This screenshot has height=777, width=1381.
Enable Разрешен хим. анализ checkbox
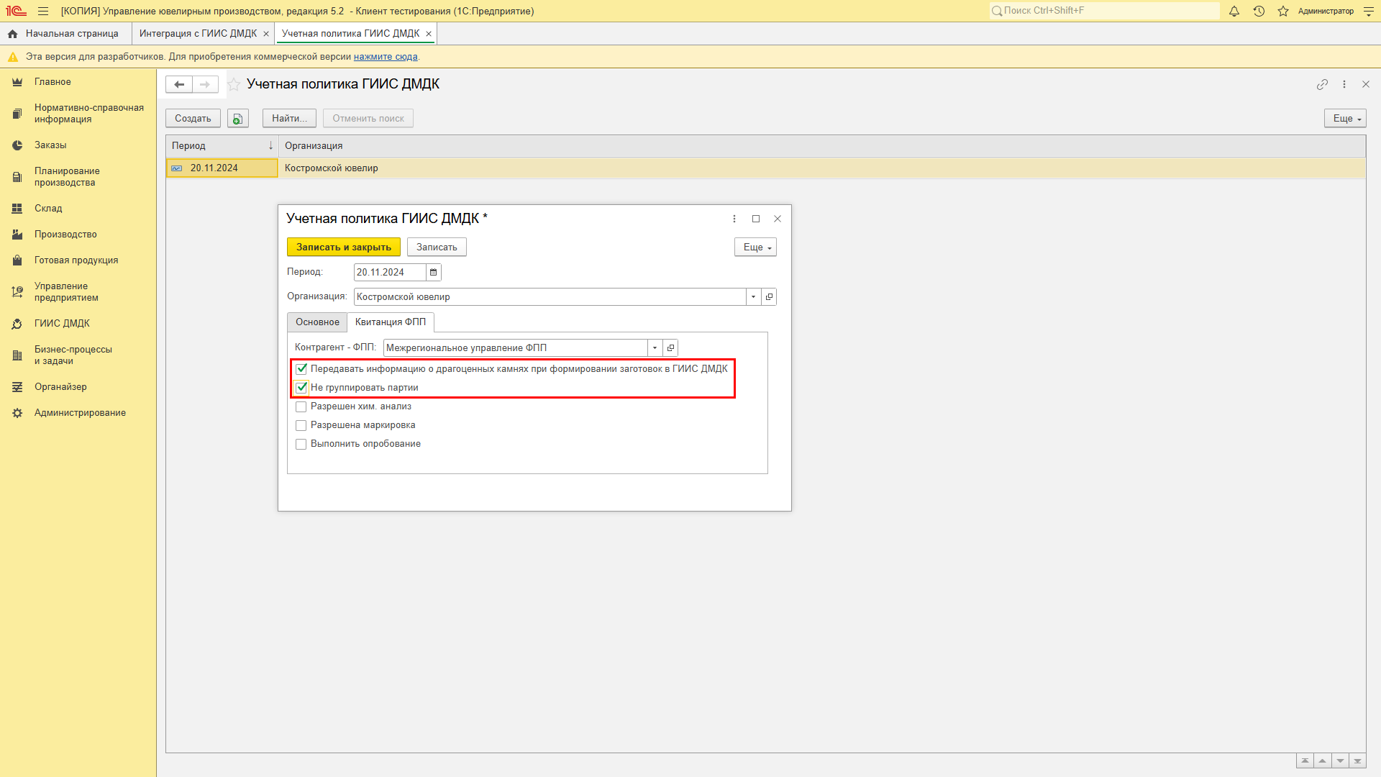[x=301, y=406]
